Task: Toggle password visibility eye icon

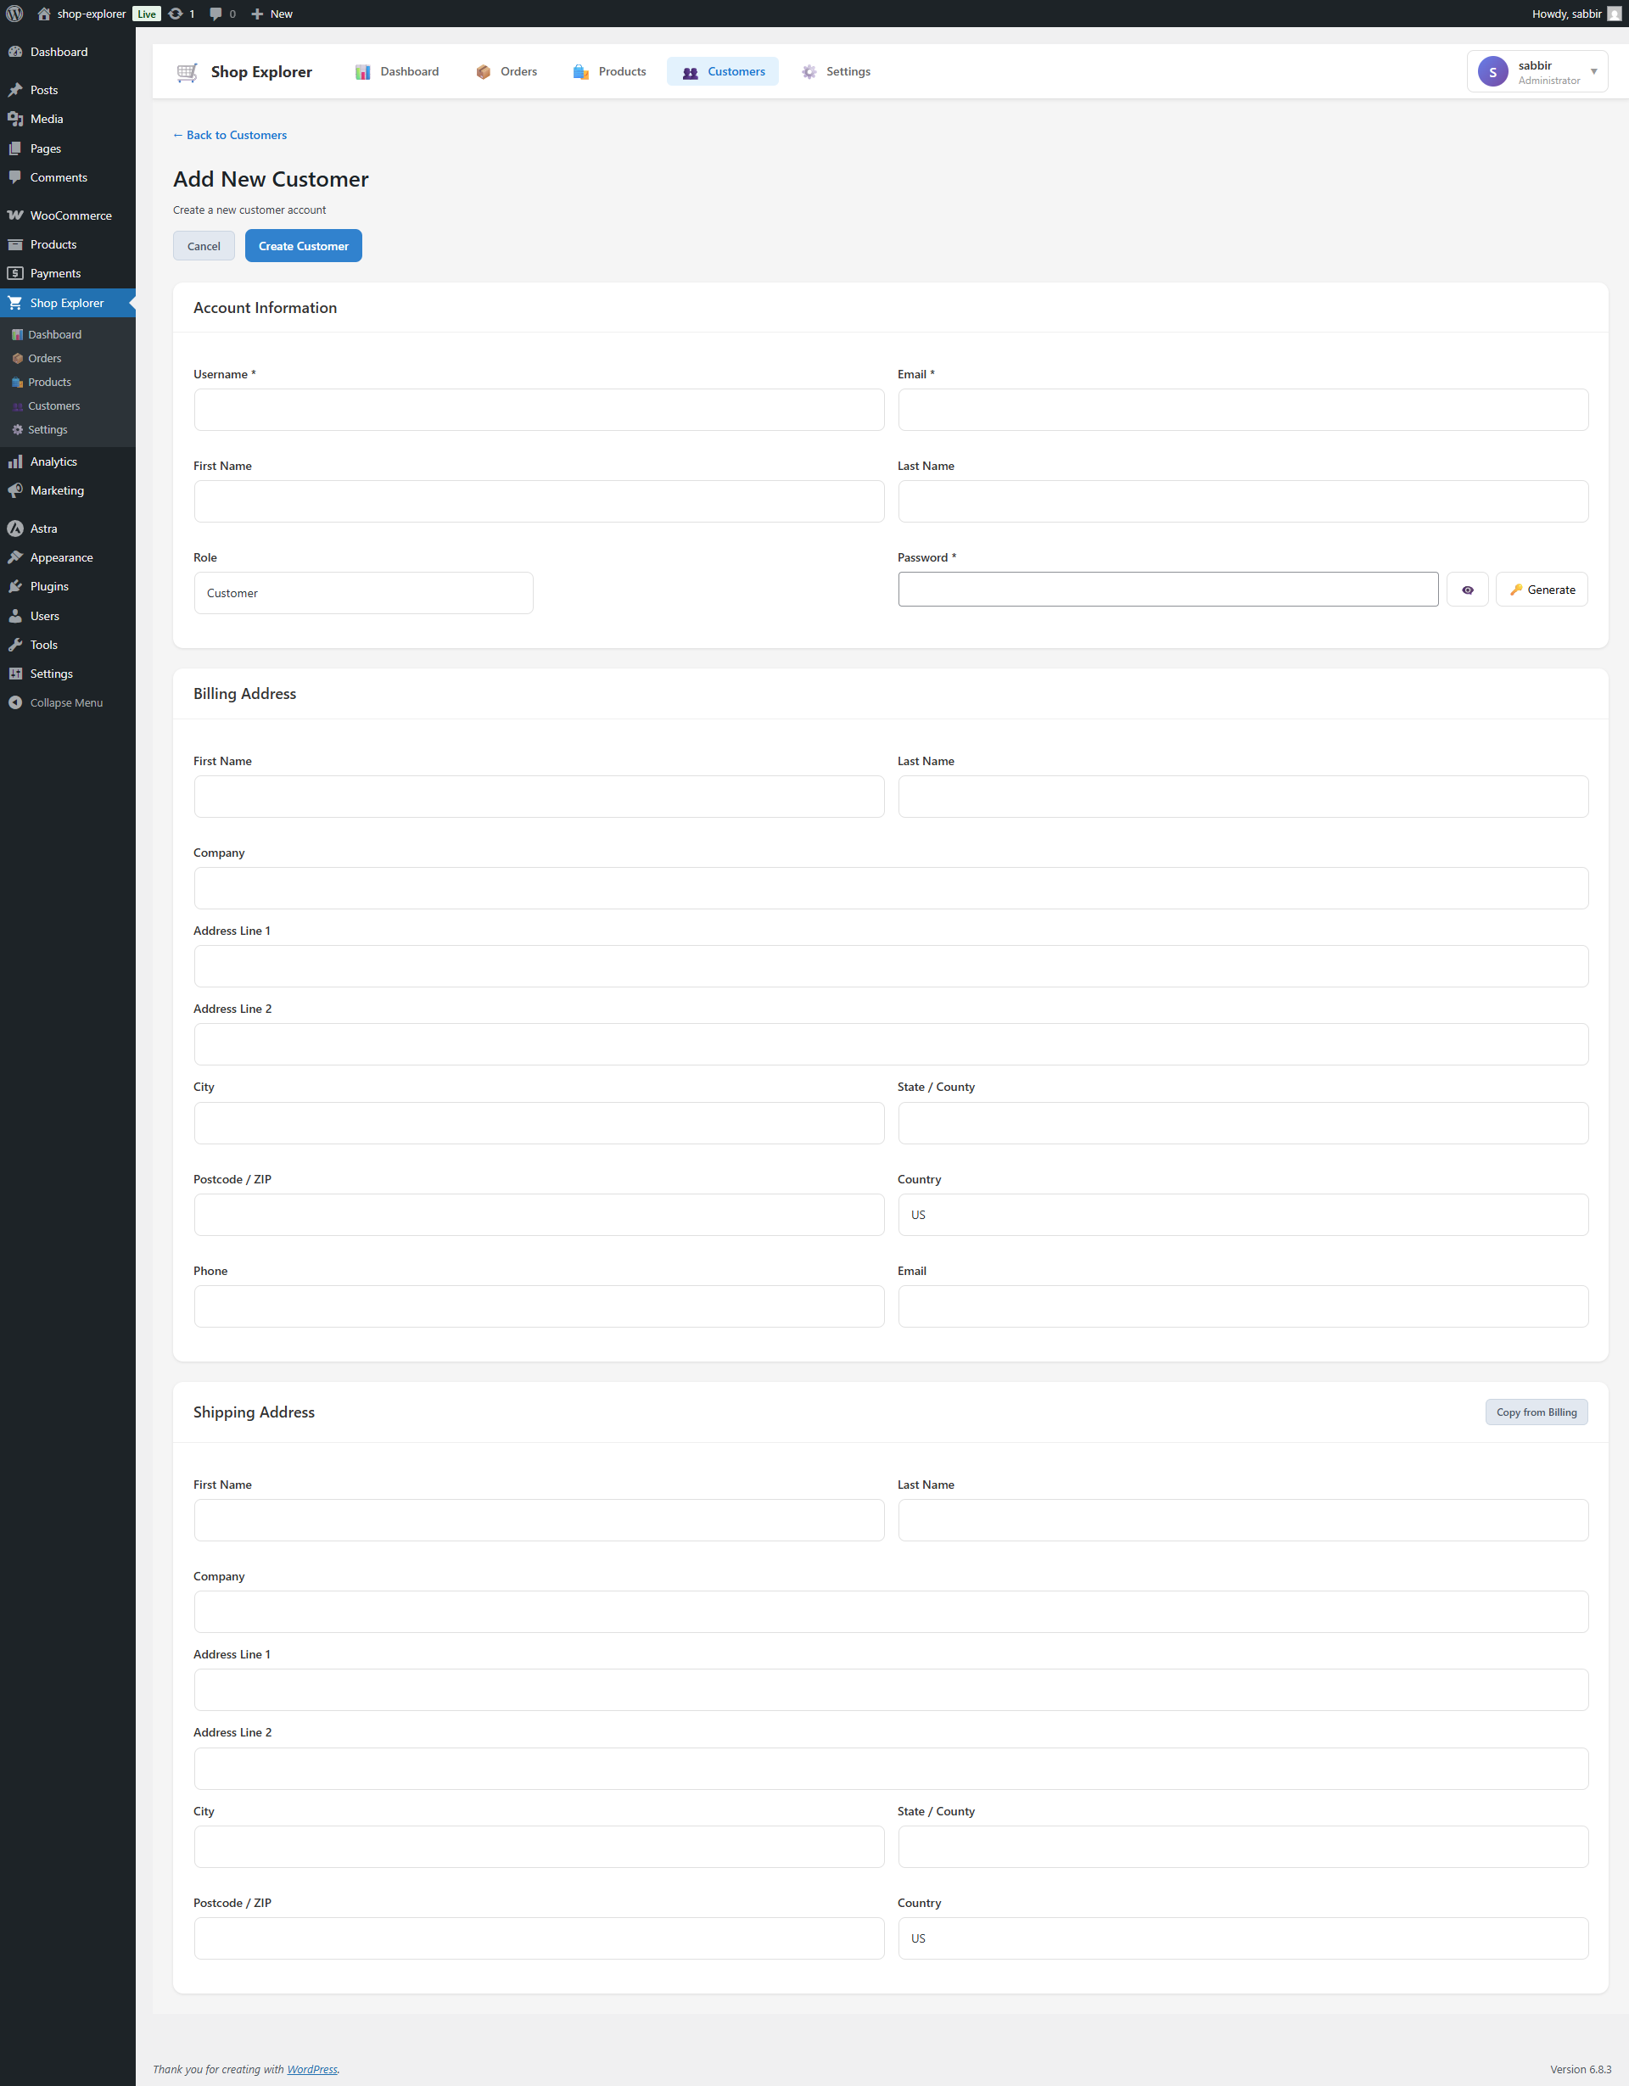Action: click(1467, 590)
